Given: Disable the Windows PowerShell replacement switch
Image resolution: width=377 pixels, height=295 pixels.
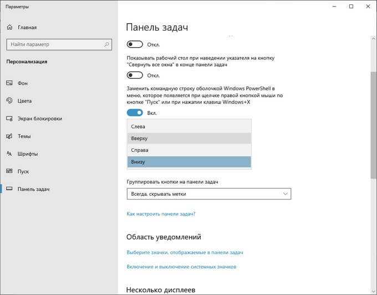Looking at the screenshot, I should (x=135, y=113).
